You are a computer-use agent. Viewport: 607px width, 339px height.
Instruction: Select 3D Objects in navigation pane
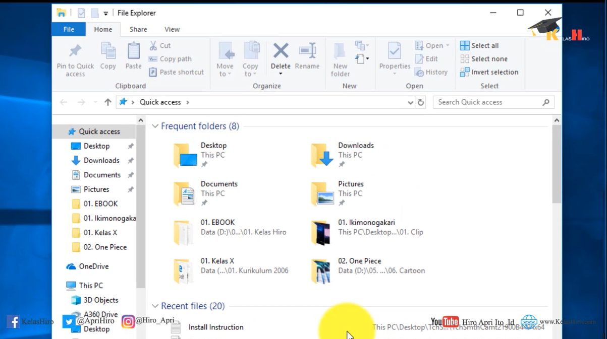100,300
